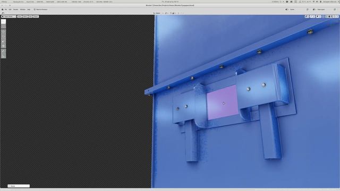Click the pink highlighted face
Image resolution: width=340 pixels, height=191 pixels.
[x=223, y=102]
